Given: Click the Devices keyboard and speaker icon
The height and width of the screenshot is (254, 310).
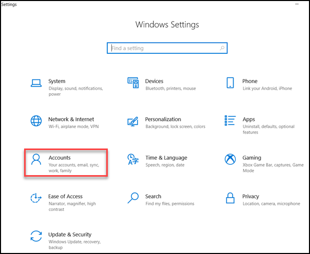Looking at the screenshot, I should coord(133,82).
